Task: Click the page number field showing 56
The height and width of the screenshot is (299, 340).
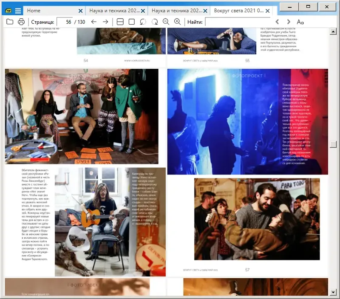Action: click(65, 22)
